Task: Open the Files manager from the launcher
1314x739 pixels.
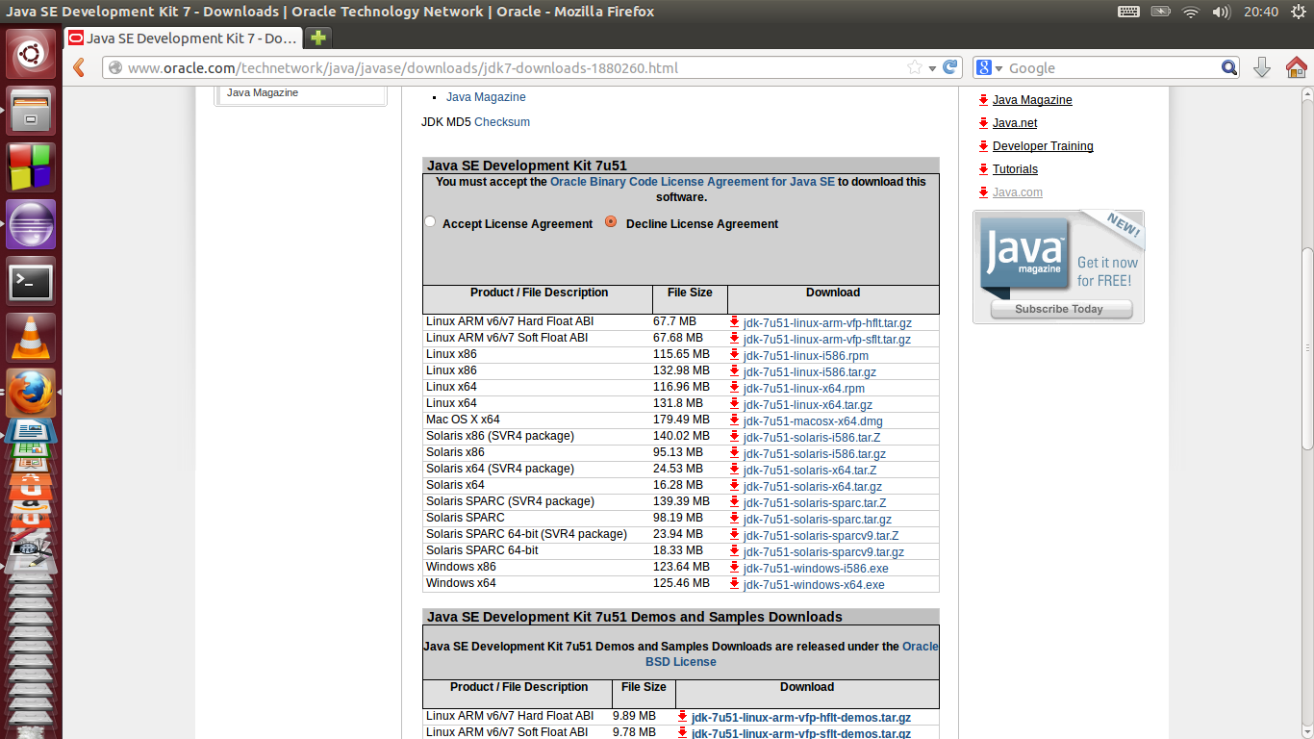Action: tap(32, 111)
